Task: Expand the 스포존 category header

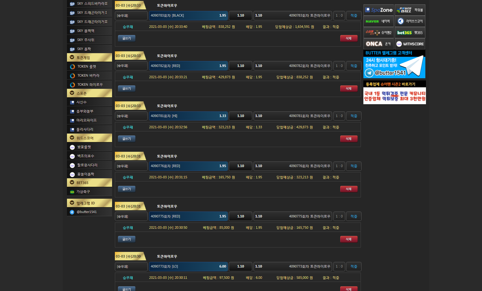Action: (x=72, y=93)
